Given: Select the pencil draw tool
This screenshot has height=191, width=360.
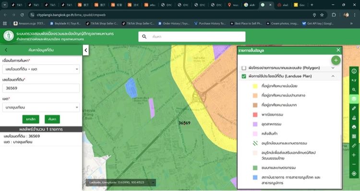Looking at the screenshot, I should [x=354, y=108].
